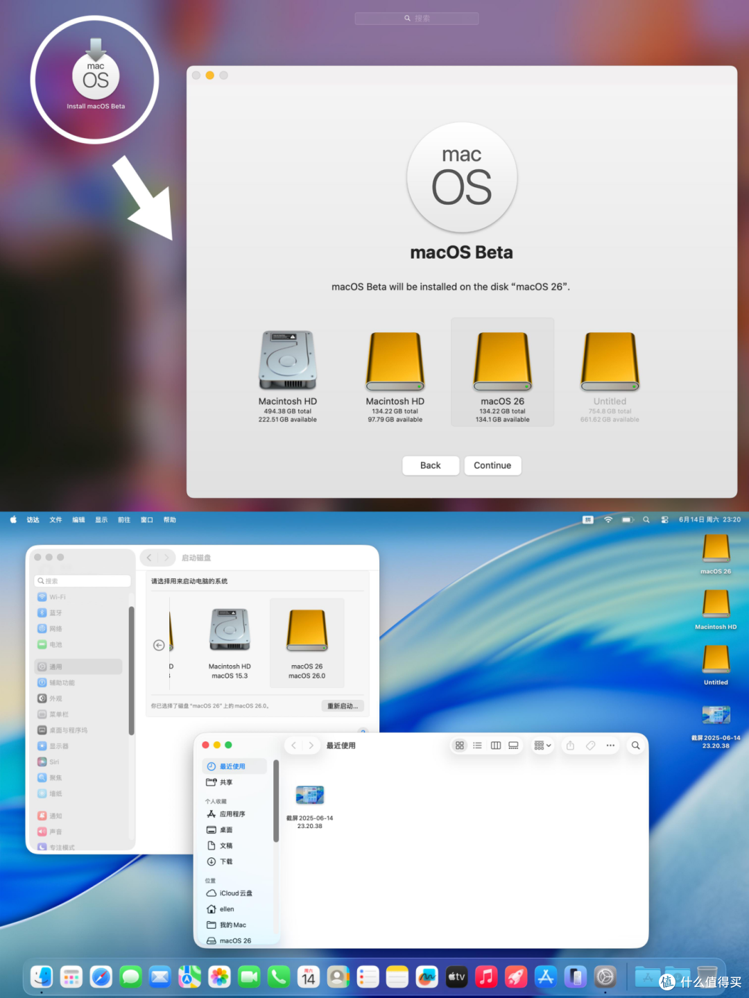Select the internal Macintosh HD 494.38 GB disk
The image size is (749, 998).
coord(287,376)
